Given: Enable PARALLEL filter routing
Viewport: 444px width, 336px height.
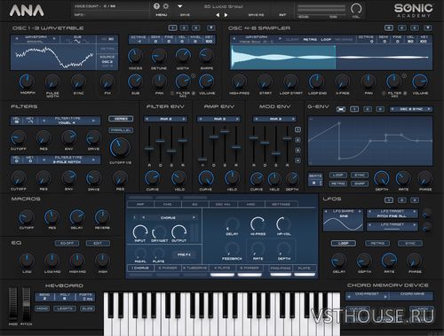Looking at the screenshot, I should (x=121, y=130).
